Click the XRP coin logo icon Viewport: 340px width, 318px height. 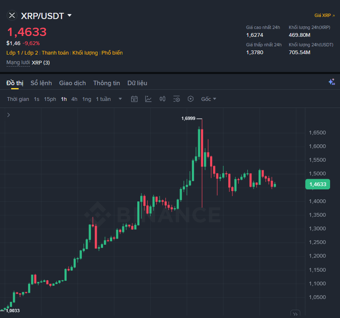click(x=12, y=16)
